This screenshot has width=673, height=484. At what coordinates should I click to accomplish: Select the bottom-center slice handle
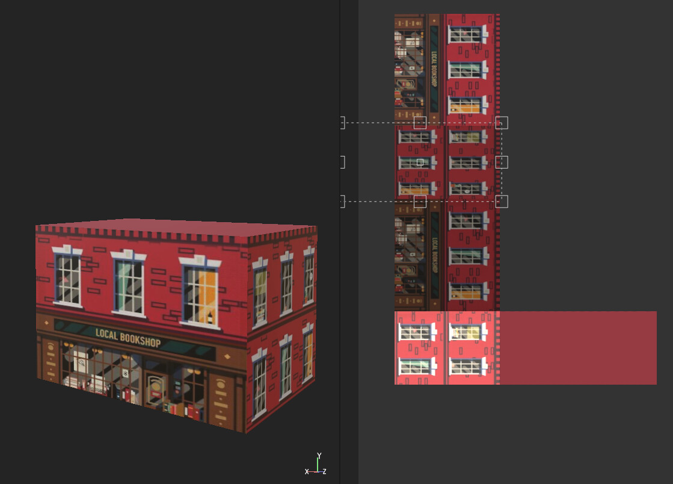pos(421,200)
